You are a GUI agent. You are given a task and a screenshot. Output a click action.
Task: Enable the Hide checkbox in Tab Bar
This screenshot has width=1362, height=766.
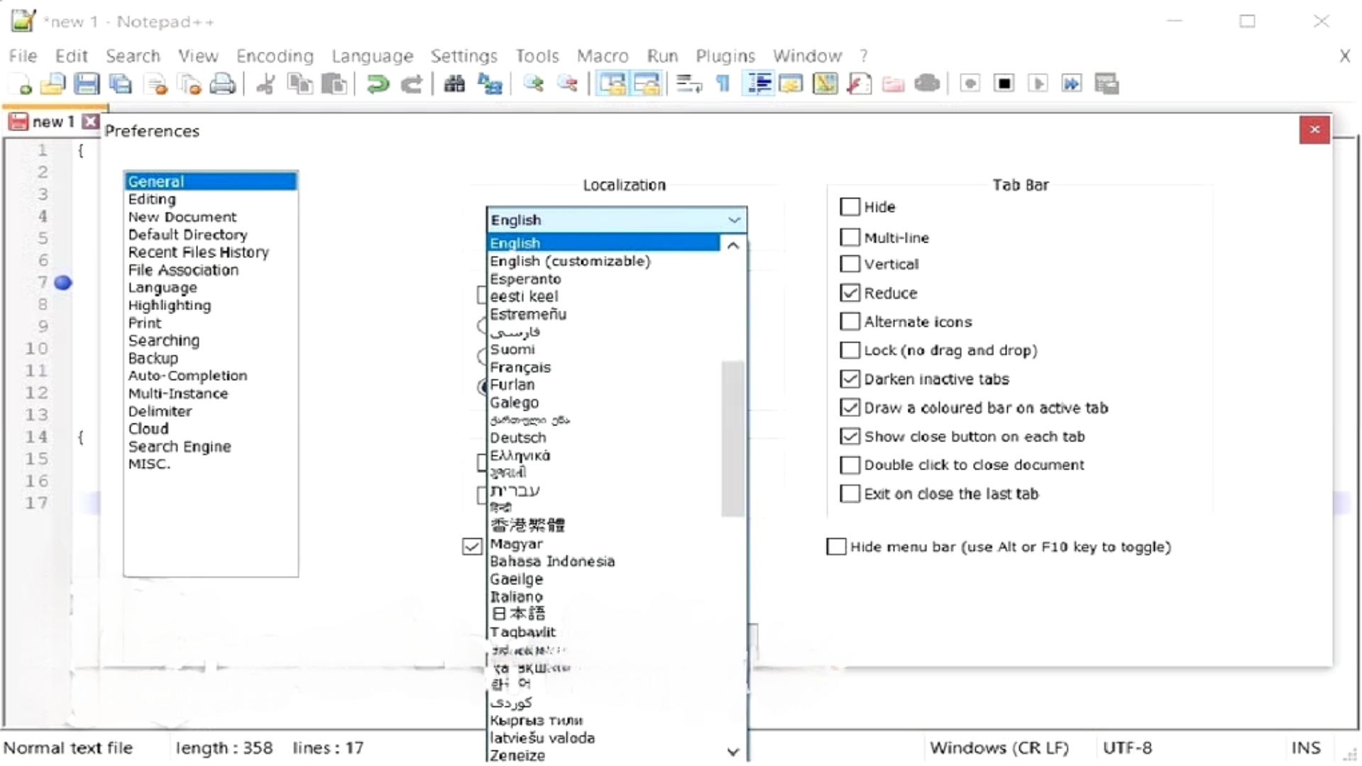pyautogui.click(x=850, y=206)
